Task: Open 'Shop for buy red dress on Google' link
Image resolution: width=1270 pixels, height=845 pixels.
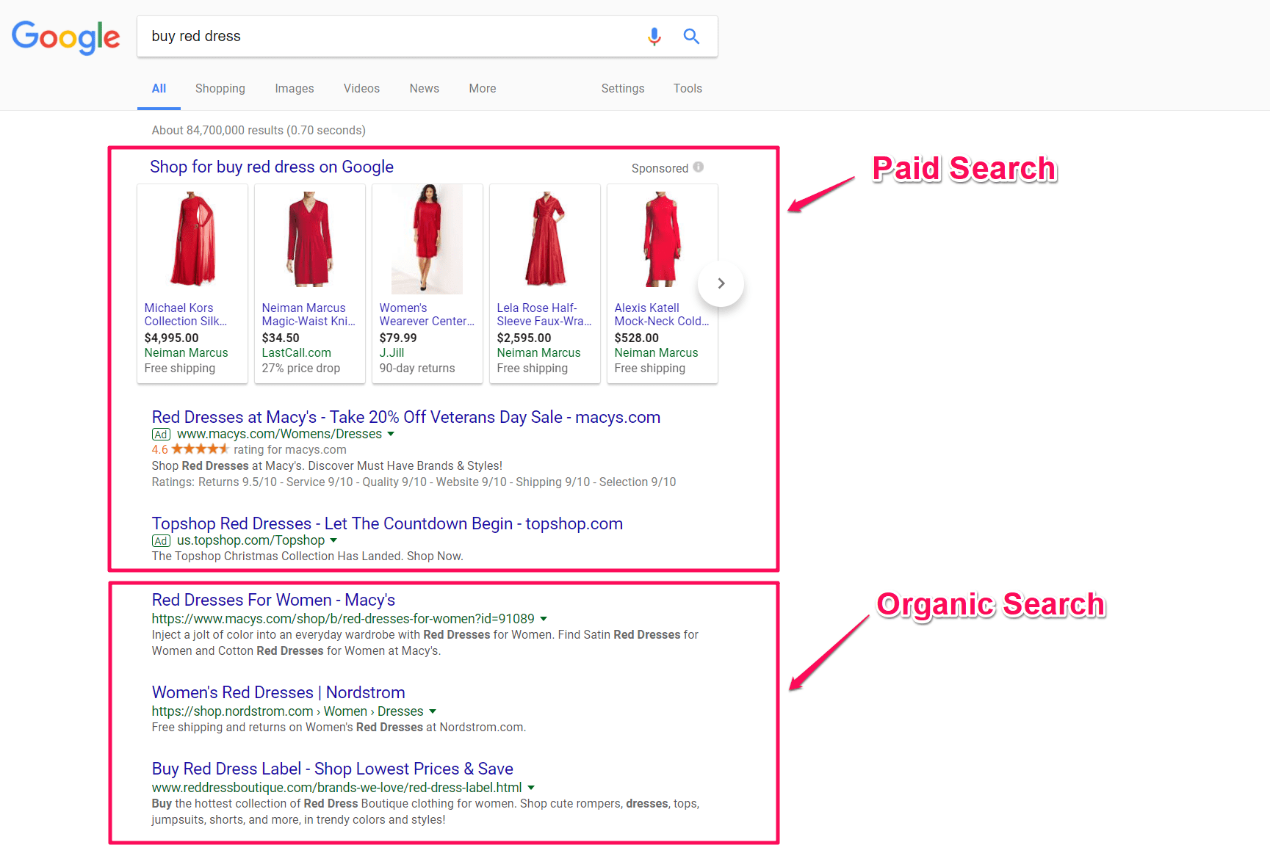Action: point(272,167)
